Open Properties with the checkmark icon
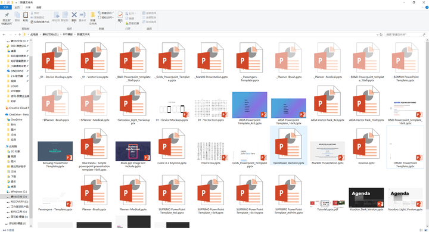Image resolution: width=429 pixels, height=232 pixels. pos(120,15)
